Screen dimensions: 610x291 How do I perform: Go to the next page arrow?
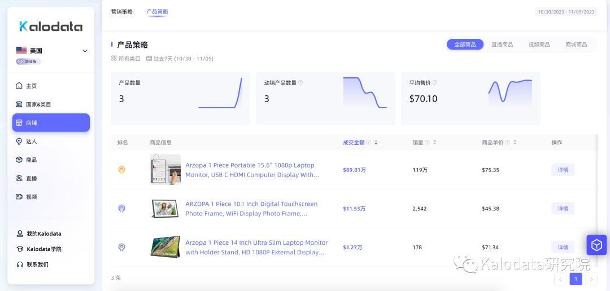(x=591, y=279)
